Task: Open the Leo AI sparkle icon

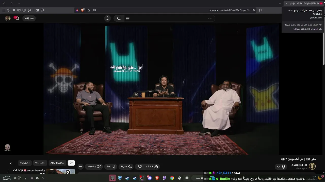Action: 14,10
